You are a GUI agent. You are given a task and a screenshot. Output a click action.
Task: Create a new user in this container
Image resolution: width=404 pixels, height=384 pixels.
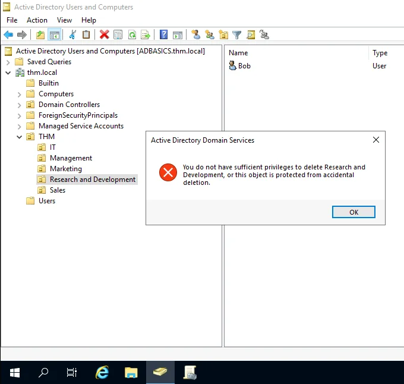[196, 34]
